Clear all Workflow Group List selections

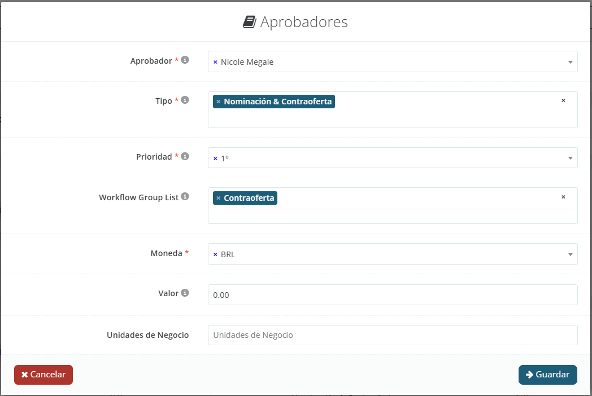[x=563, y=197]
